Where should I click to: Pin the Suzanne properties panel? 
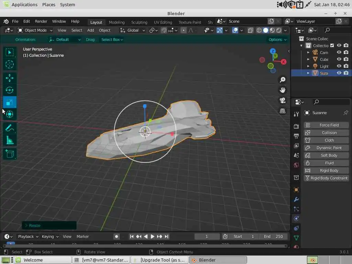tap(345, 113)
